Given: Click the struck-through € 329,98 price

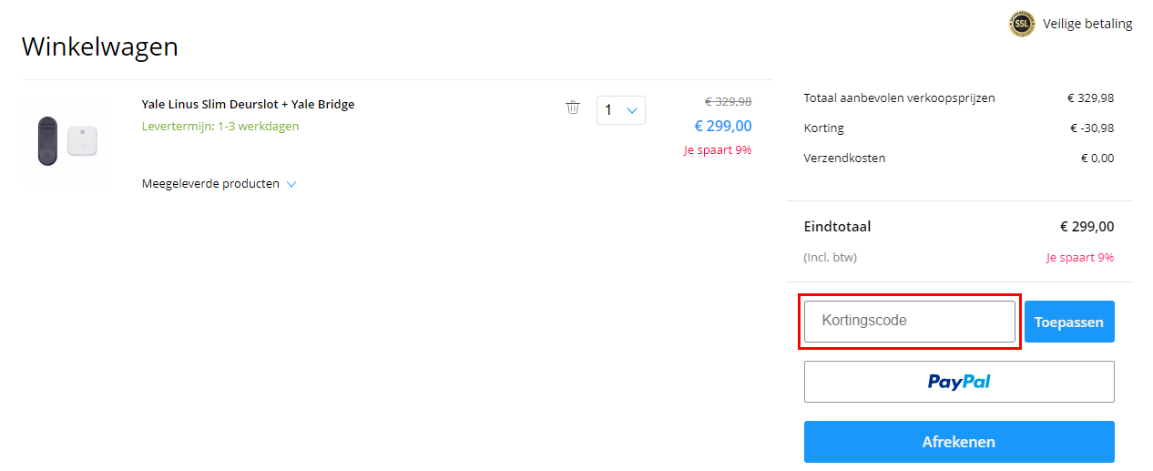Looking at the screenshot, I should tap(729, 102).
